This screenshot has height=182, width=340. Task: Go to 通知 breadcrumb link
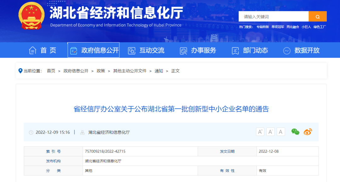click(159, 71)
